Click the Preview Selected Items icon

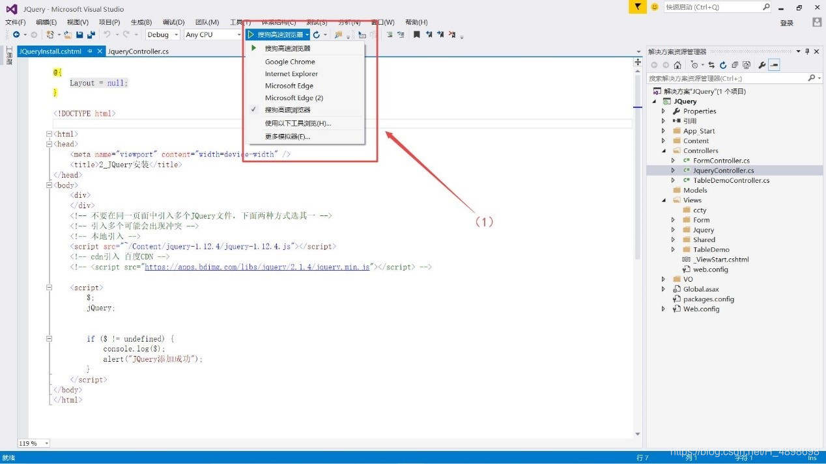point(774,65)
